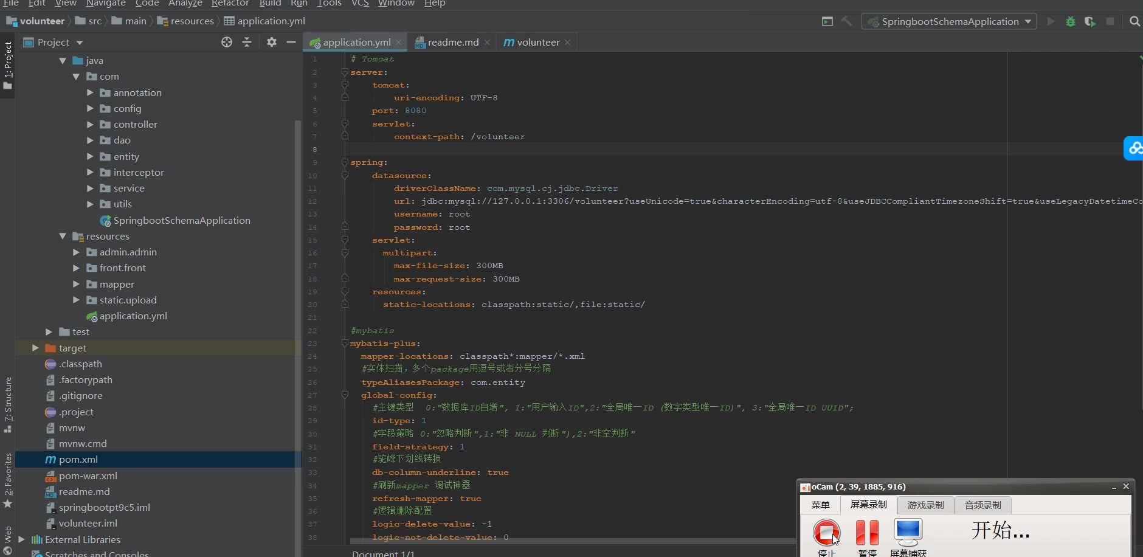The image size is (1143, 557).
Task: Click the Stop run square icon
Action: [x=1110, y=21]
